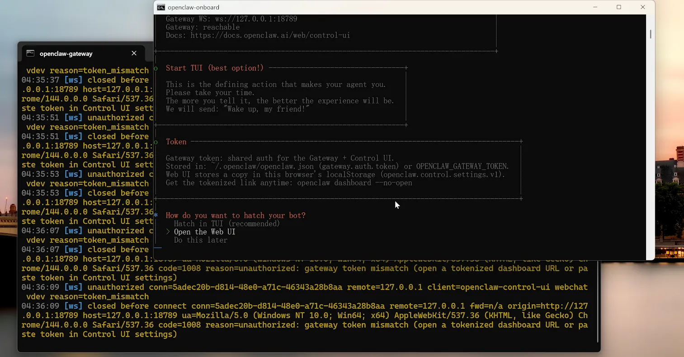Choose the Open the Web UI option
The height and width of the screenshot is (357, 684).
click(204, 232)
